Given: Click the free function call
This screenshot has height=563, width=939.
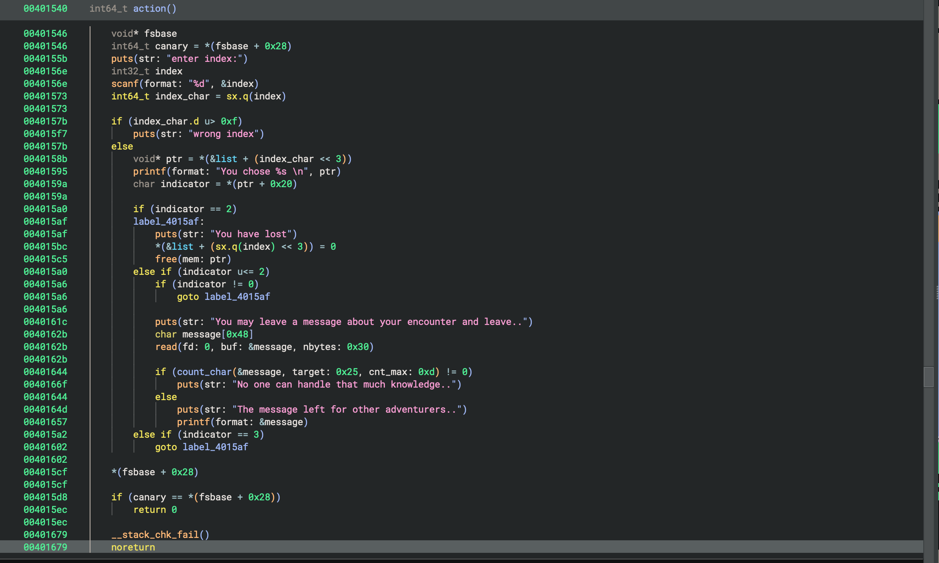Looking at the screenshot, I should 166,259.
